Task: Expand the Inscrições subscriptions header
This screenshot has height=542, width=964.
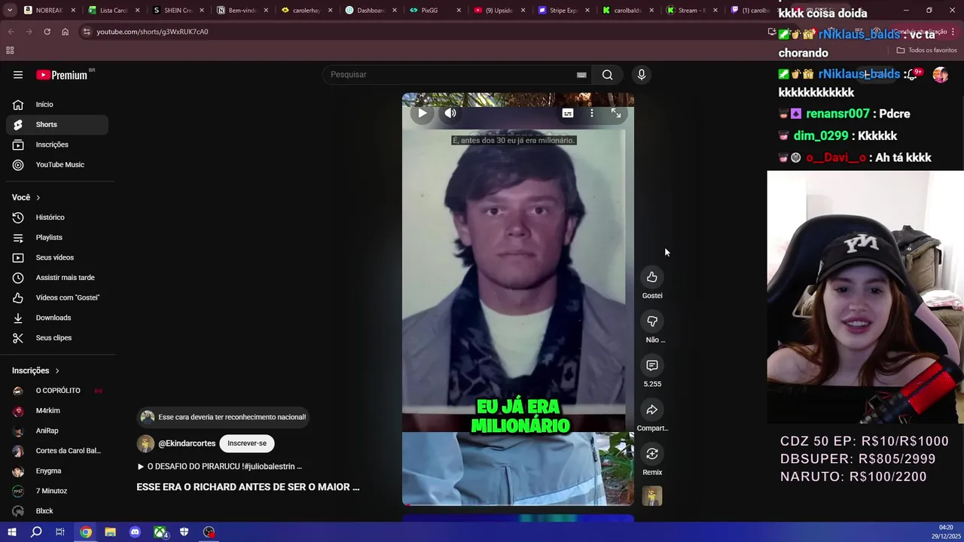Action: 35,370
